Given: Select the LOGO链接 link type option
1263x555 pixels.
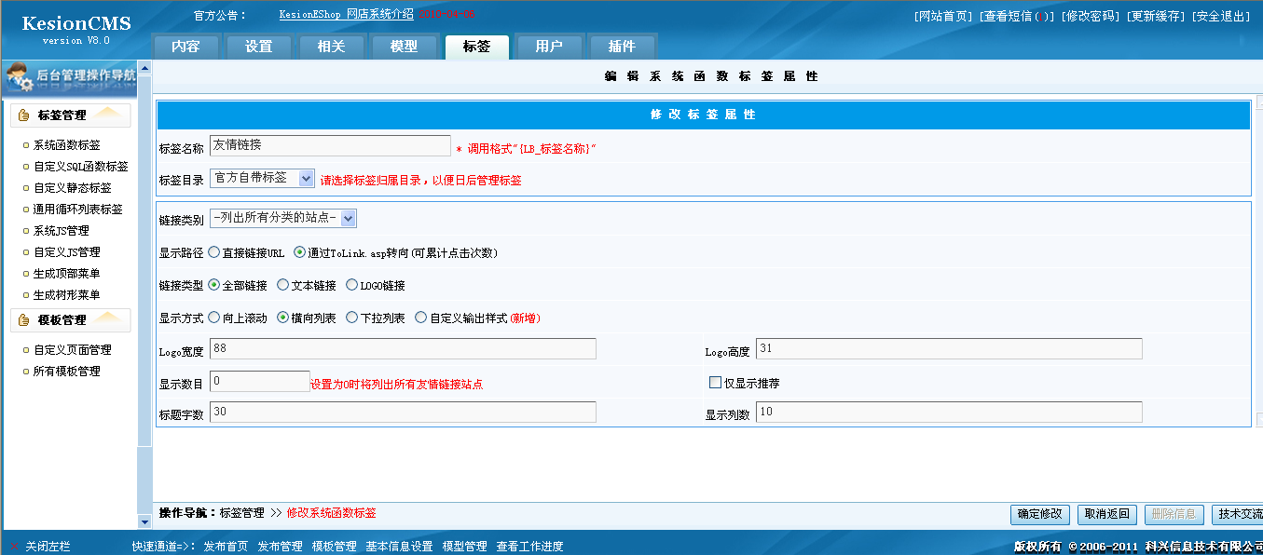Looking at the screenshot, I should [353, 285].
